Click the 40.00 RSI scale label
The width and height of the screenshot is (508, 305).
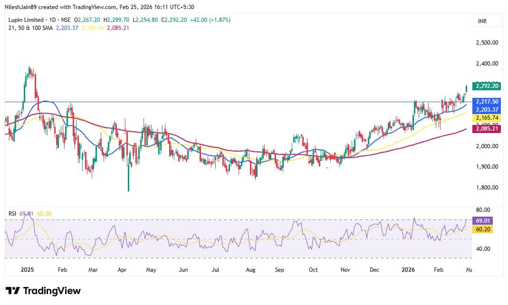483,248
